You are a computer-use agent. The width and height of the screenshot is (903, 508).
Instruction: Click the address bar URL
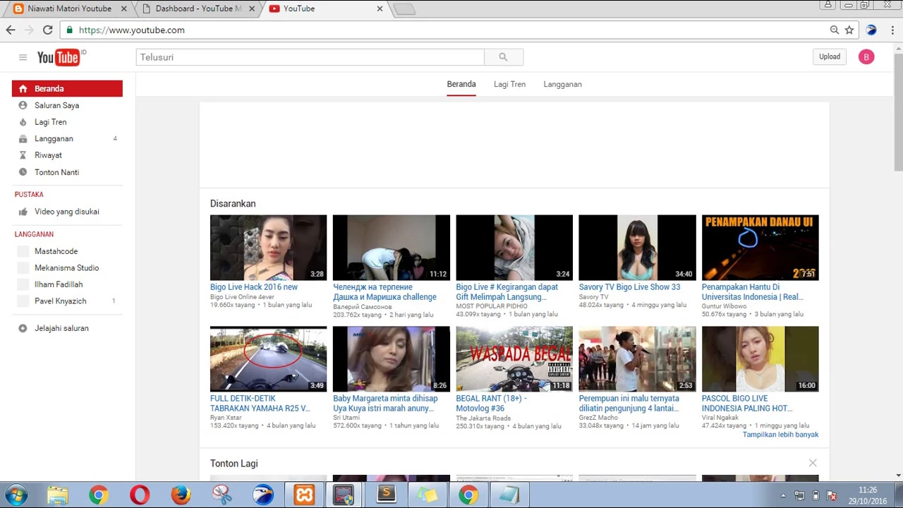pyautogui.click(x=132, y=30)
